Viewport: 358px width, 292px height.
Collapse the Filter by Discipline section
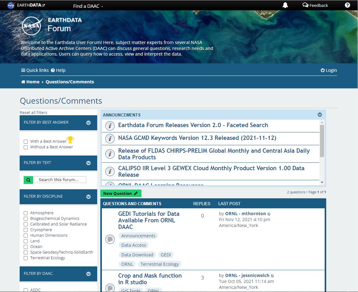pos(88,197)
